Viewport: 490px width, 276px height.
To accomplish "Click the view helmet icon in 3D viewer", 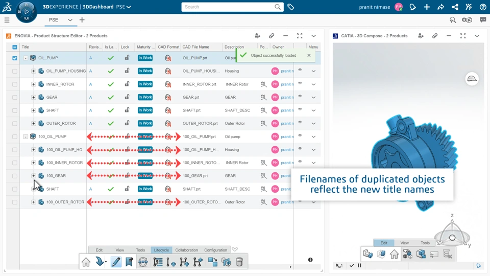I will point(472,79).
